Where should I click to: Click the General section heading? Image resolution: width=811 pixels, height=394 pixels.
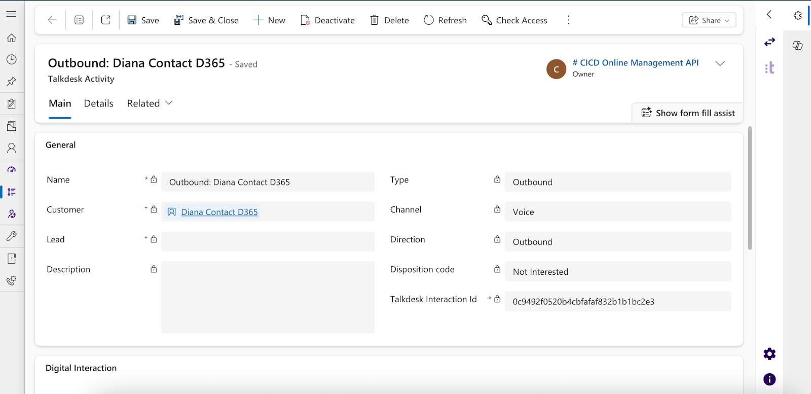pyautogui.click(x=60, y=145)
